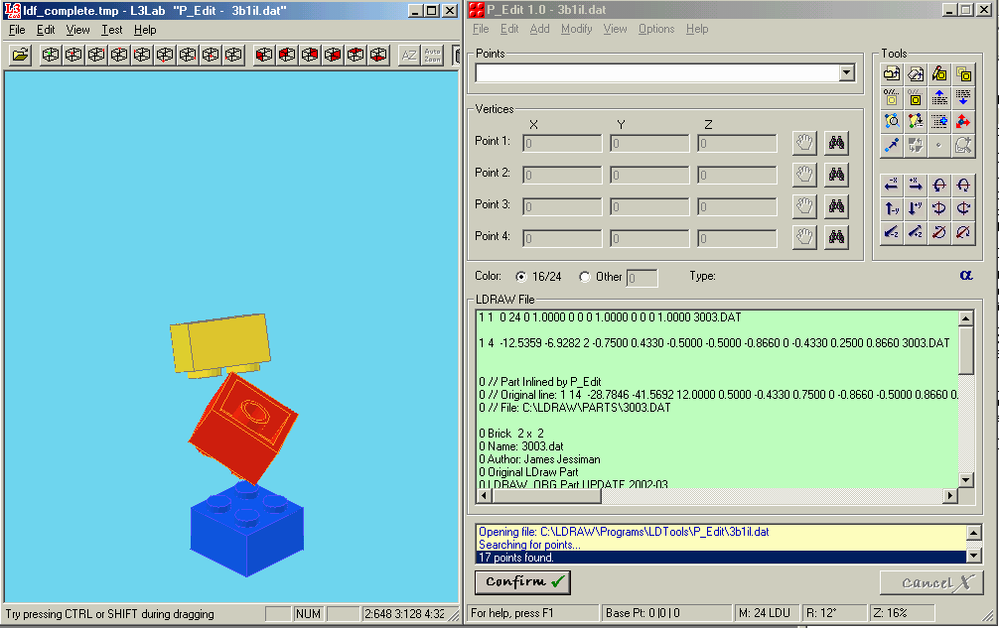
Task: Click the Cancel button
Action: pyautogui.click(x=931, y=582)
